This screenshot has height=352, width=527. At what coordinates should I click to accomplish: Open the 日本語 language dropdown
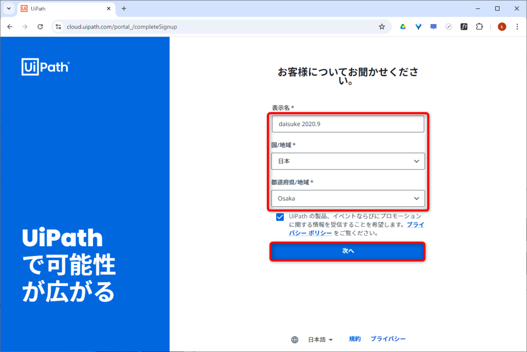[x=320, y=340]
